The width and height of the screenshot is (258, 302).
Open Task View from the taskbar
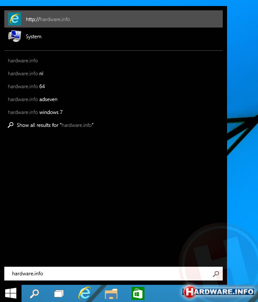click(59, 293)
